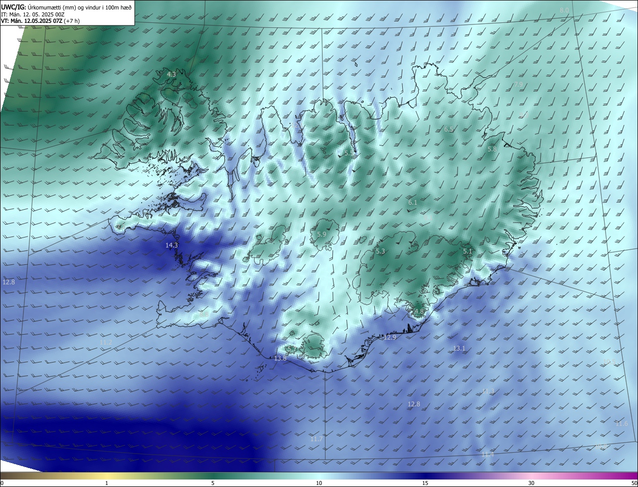Click the 6.1 value in central highlands

point(412,203)
